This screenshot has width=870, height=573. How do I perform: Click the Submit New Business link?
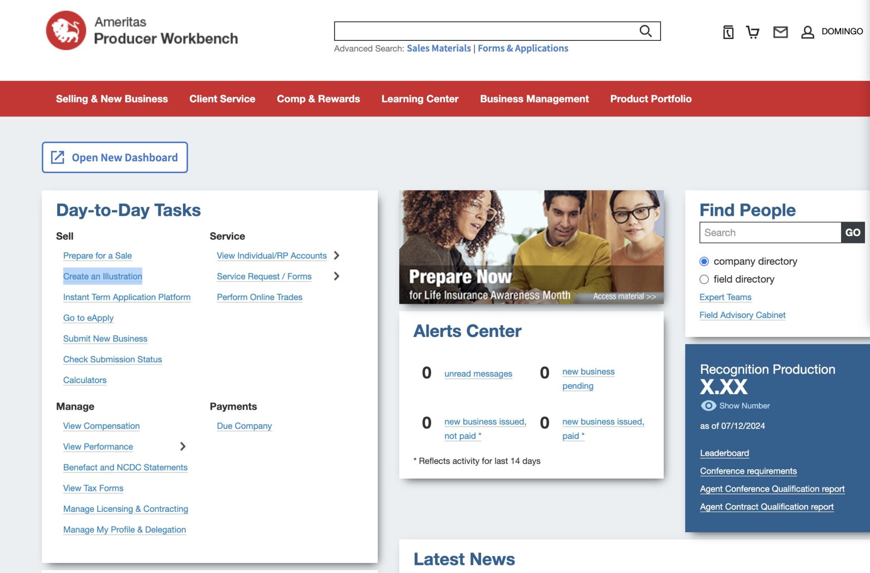105,339
